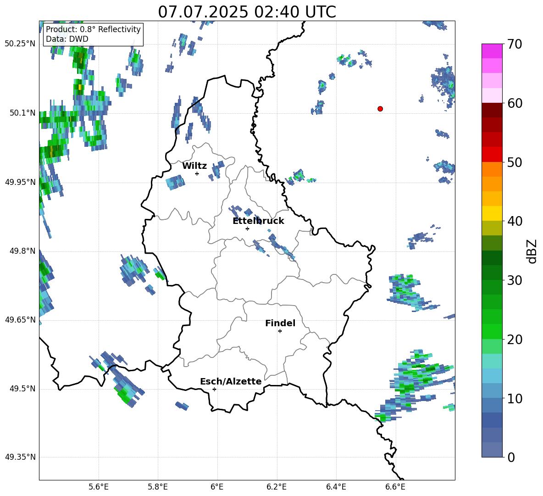Screen dimensions: 543x496
Task: Click the 50.25°N latitude label
Action: (20, 44)
